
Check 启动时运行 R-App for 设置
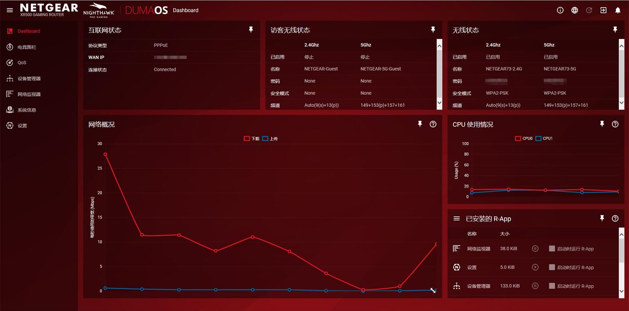[552, 267]
